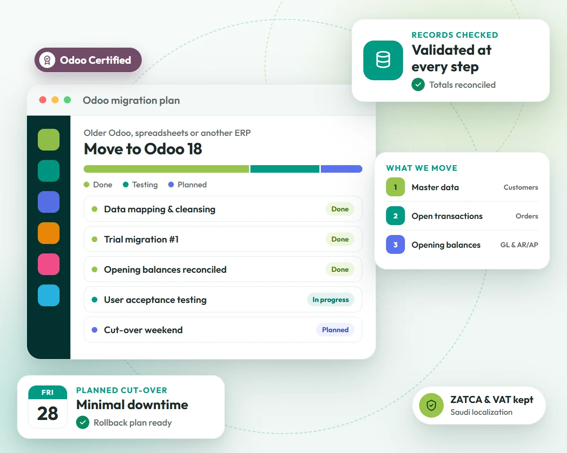Click the Move to Odoo 18 heading
The image size is (567, 453).
coord(143,149)
